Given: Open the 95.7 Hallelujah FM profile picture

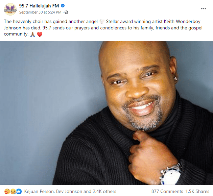Looking at the screenshot, I should (x=10, y=9).
